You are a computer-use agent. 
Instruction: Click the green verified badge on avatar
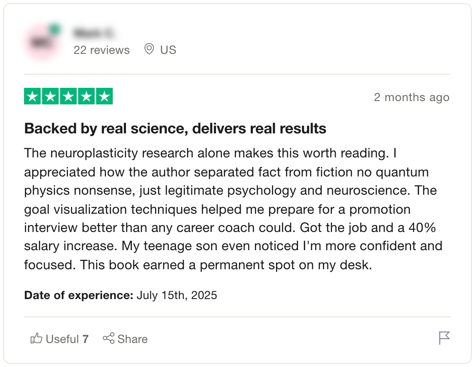click(55, 30)
